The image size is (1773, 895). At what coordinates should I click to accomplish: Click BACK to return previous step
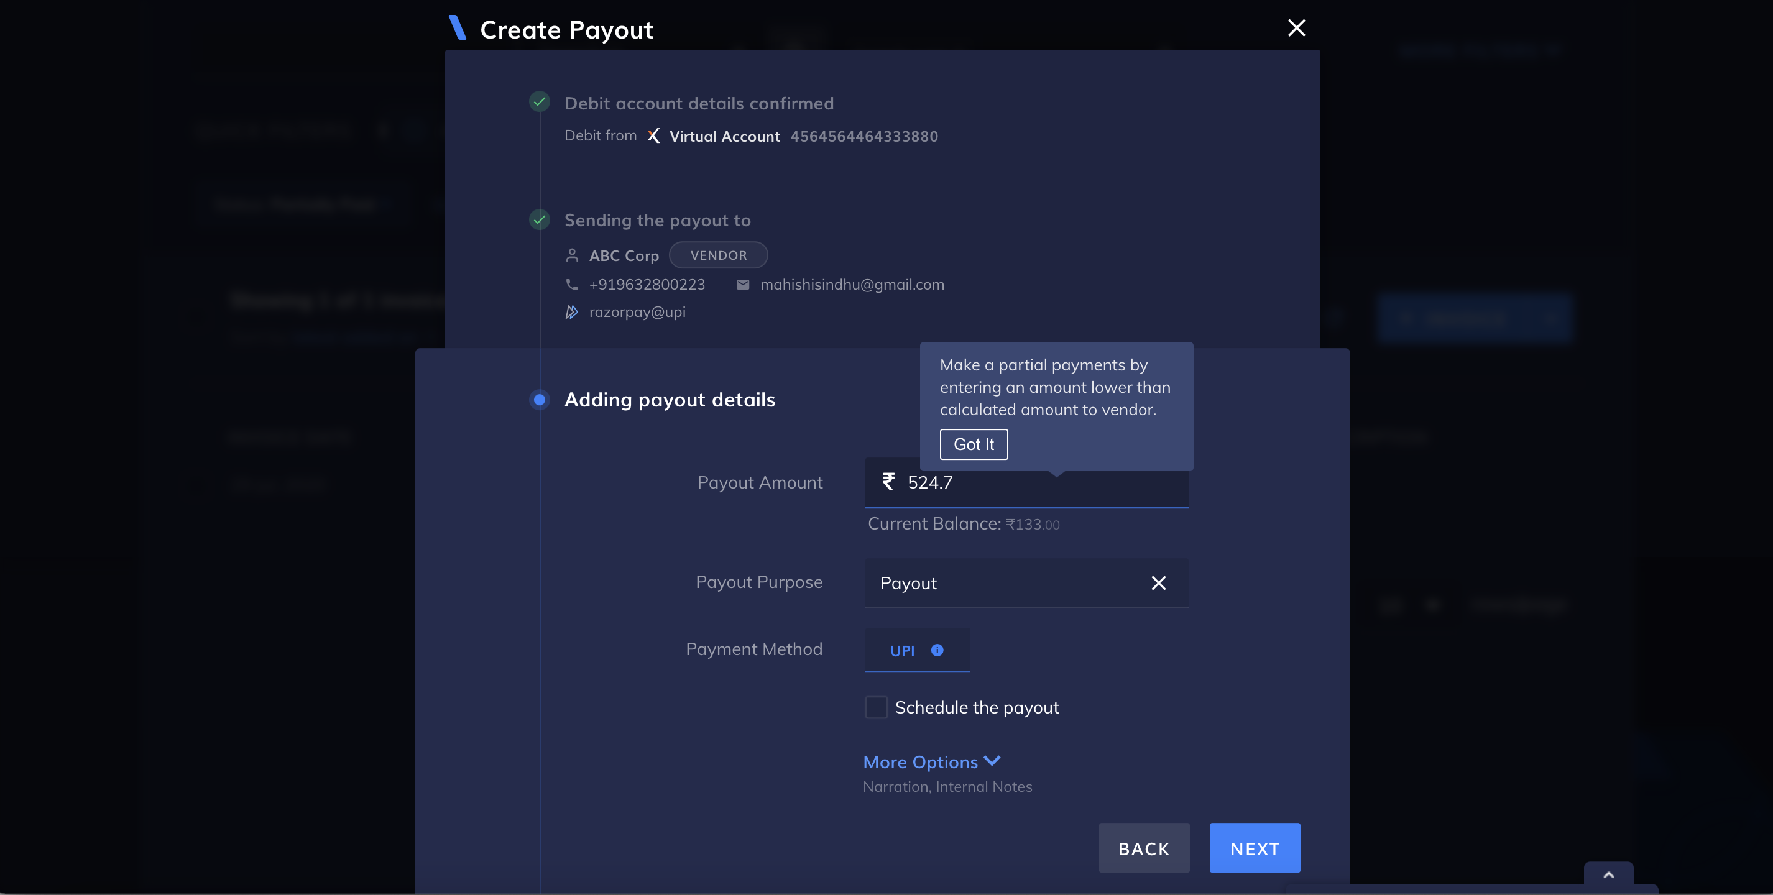coord(1144,847)
